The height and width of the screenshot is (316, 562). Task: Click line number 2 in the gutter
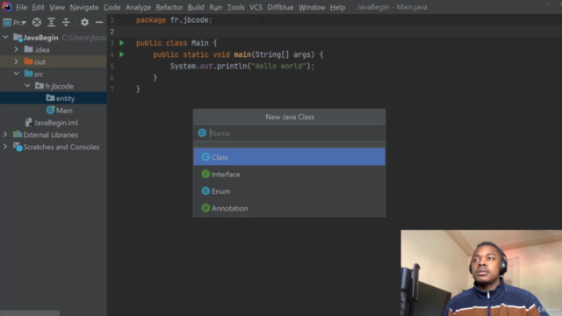coord(112,32)
